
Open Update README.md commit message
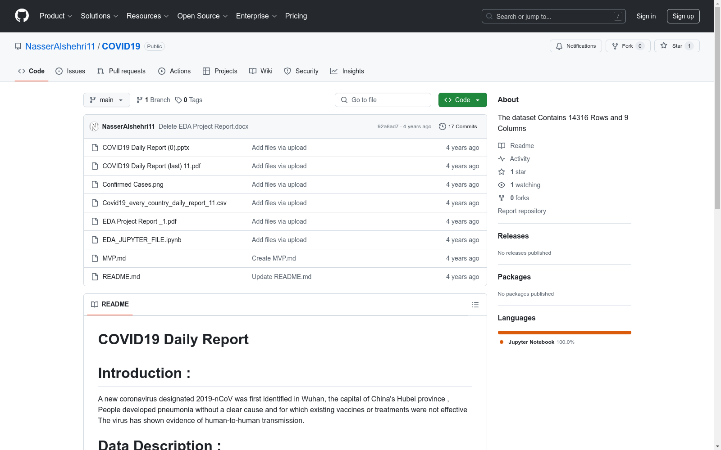click(x=282, y=277)
